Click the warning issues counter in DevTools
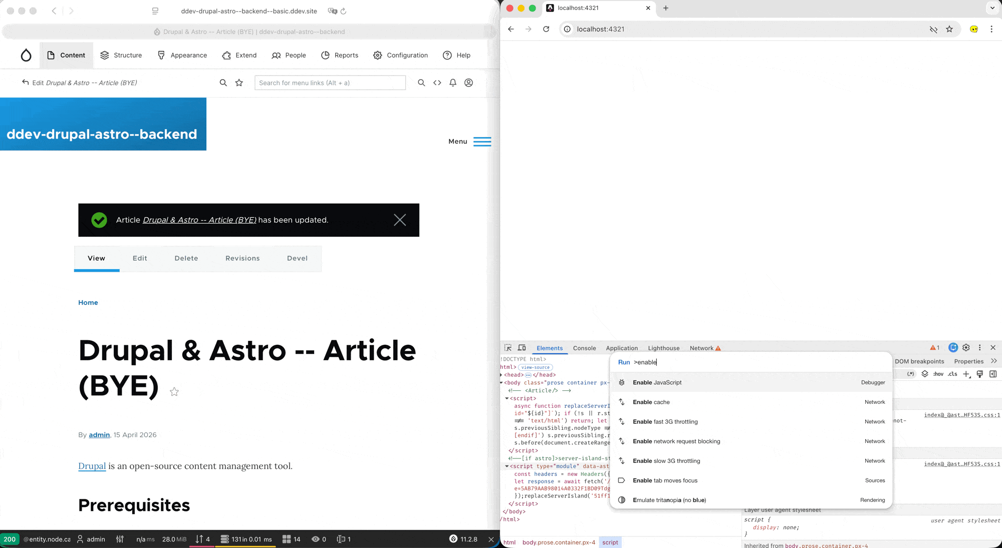1002x548 pixels. (935, 348)
